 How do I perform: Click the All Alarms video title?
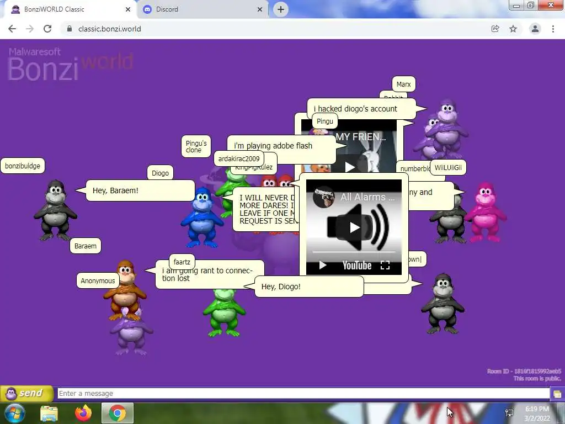pyautogui.click(x=367, y=197)
